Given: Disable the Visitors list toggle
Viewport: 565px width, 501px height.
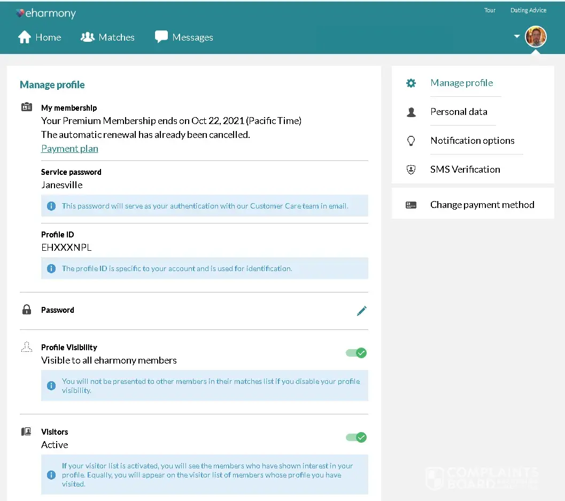Looking at the screenshot, I should (x=356, y=437).
